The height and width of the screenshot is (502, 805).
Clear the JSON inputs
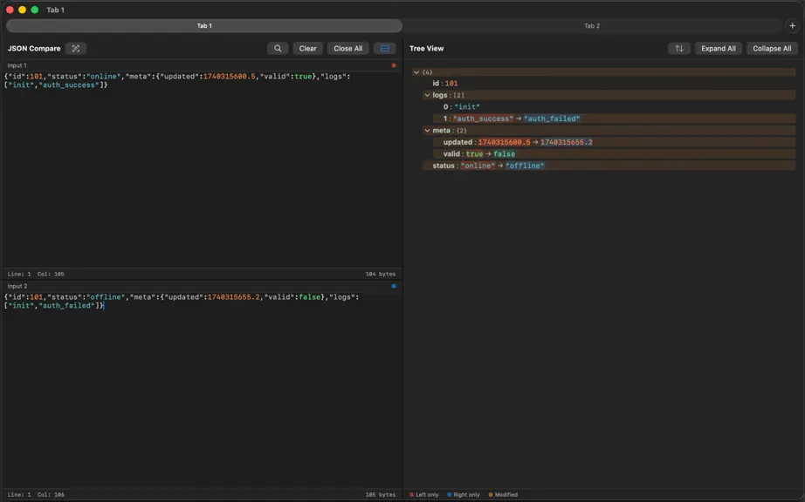click(x=307, y=48)
